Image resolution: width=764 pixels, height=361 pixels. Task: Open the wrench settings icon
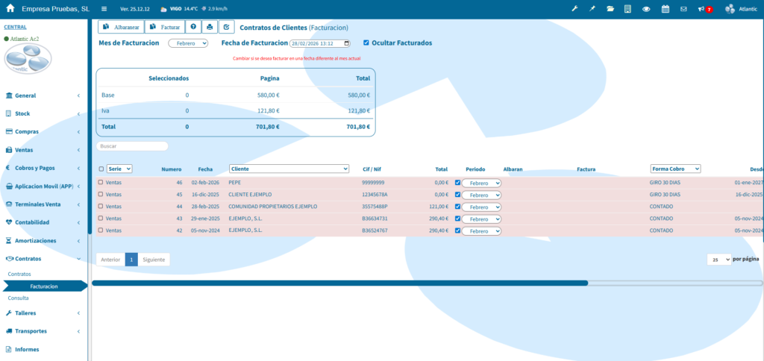pyautogui.click(x=574, y=9)
